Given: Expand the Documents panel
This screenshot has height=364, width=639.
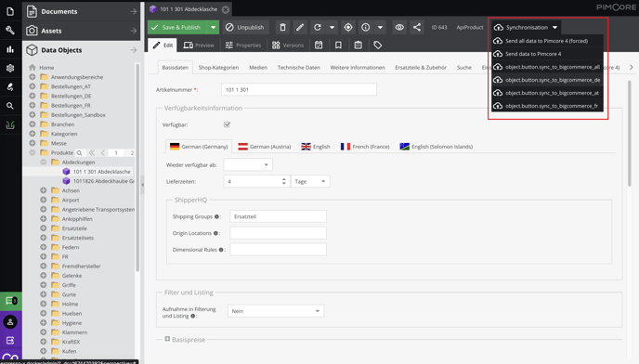Looking at the screenshot, I should [x=82, y=11].
